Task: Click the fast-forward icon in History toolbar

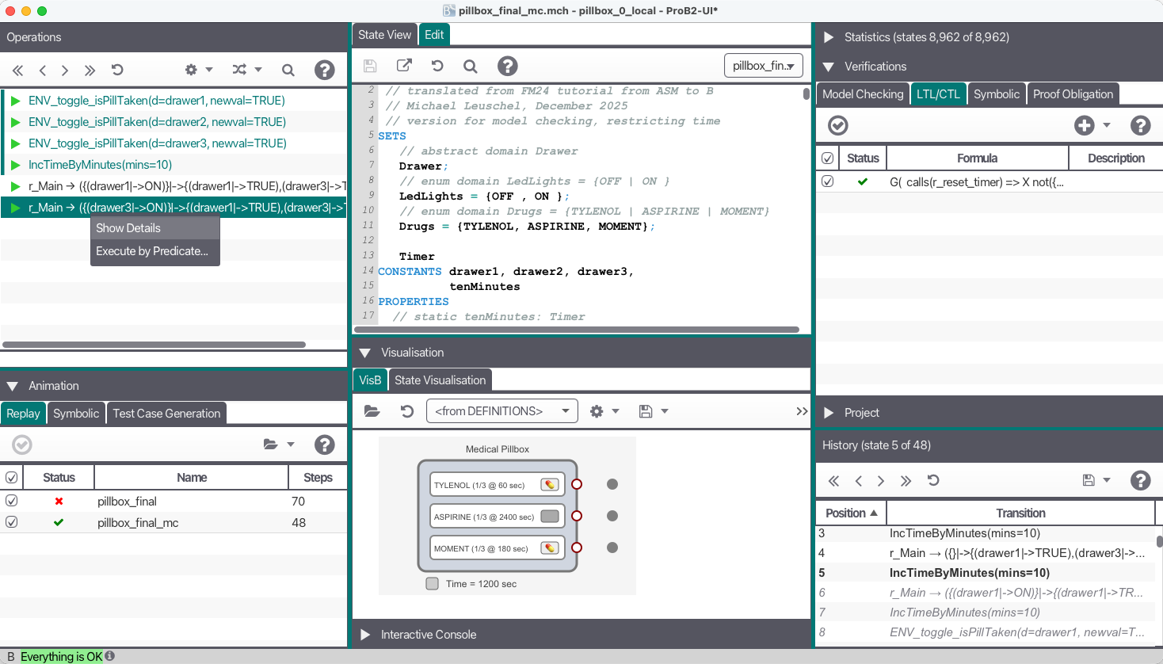Action: point(906,481)
